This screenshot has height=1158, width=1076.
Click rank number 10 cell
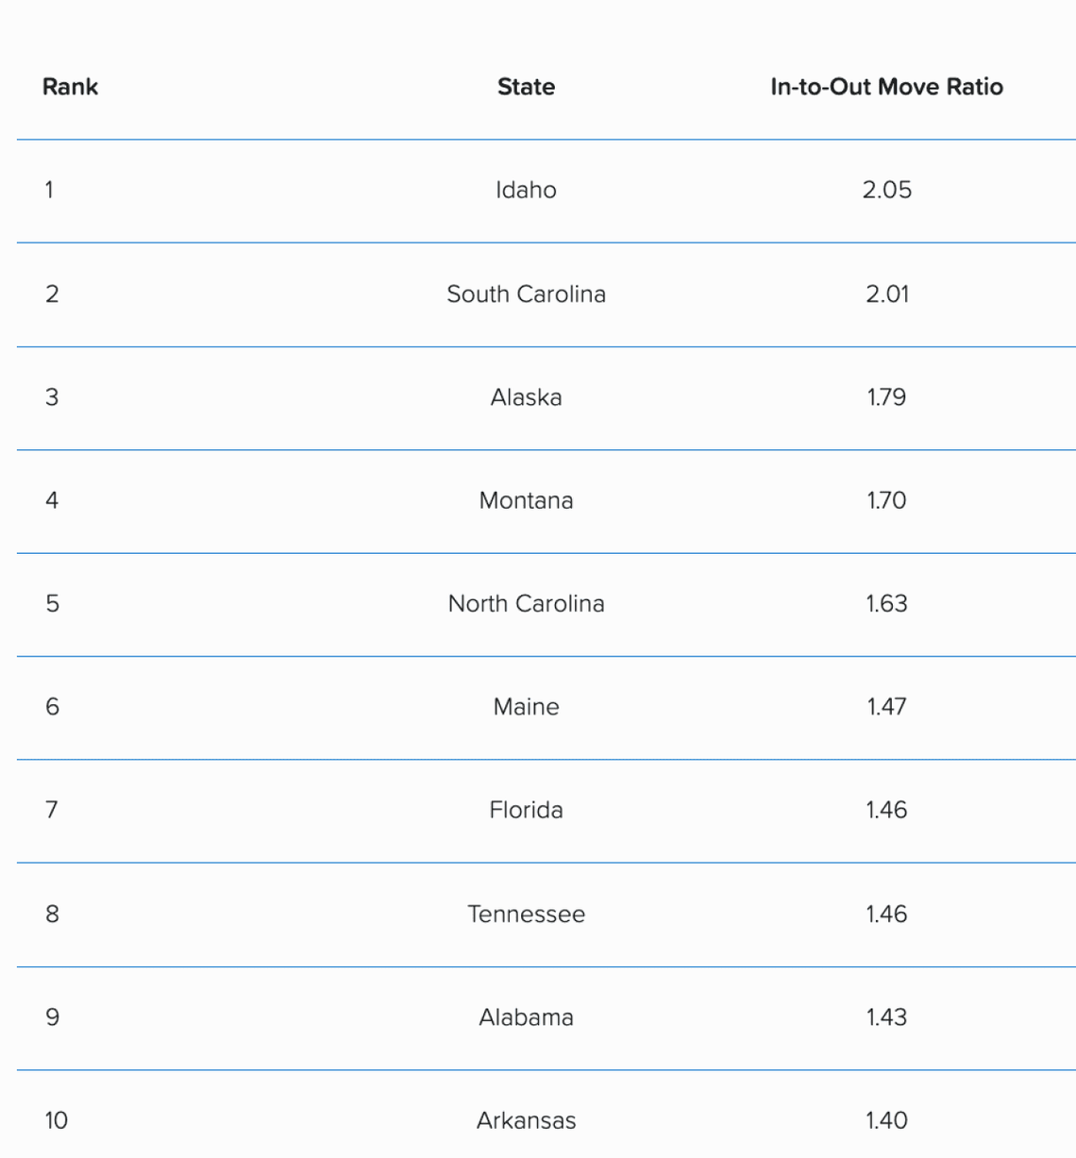[x=56, y=1120]
